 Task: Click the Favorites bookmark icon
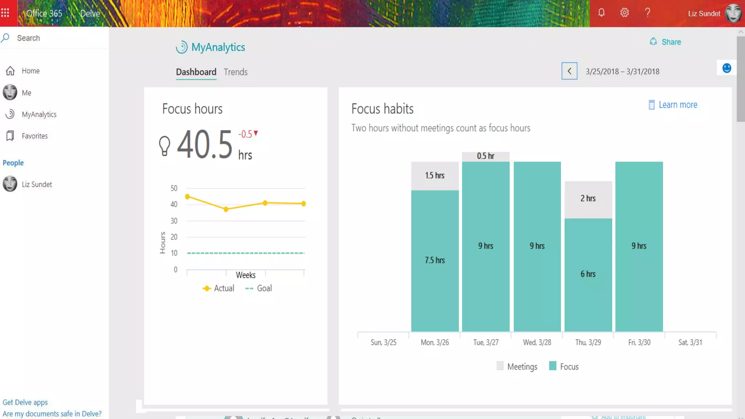pos(10,136)
